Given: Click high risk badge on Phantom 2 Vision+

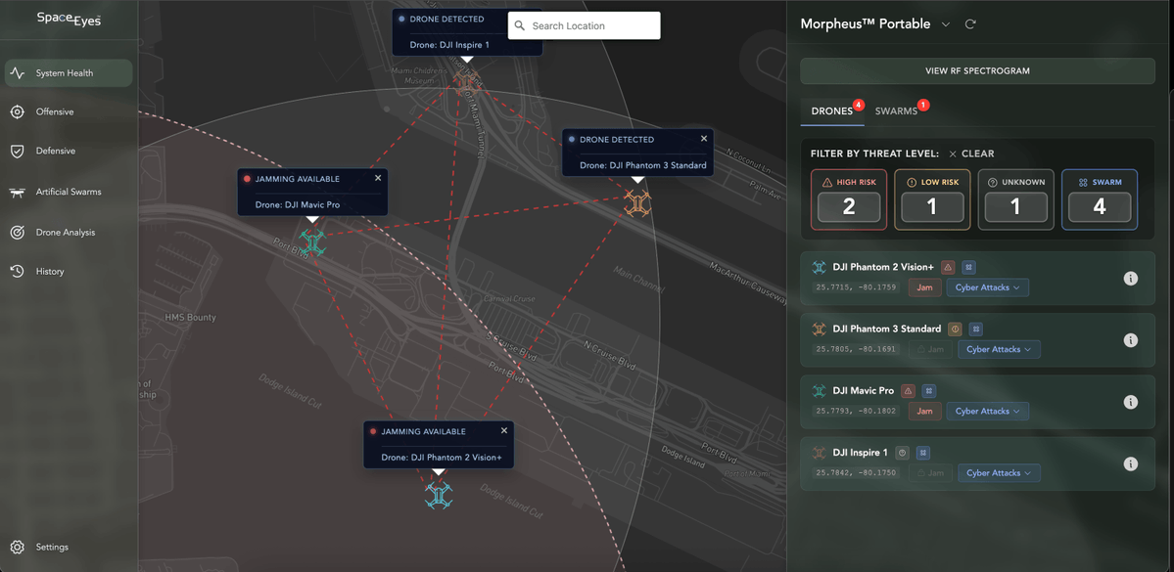Looking at the screenshot, I should pyautogui.click(x=948, y=267).
